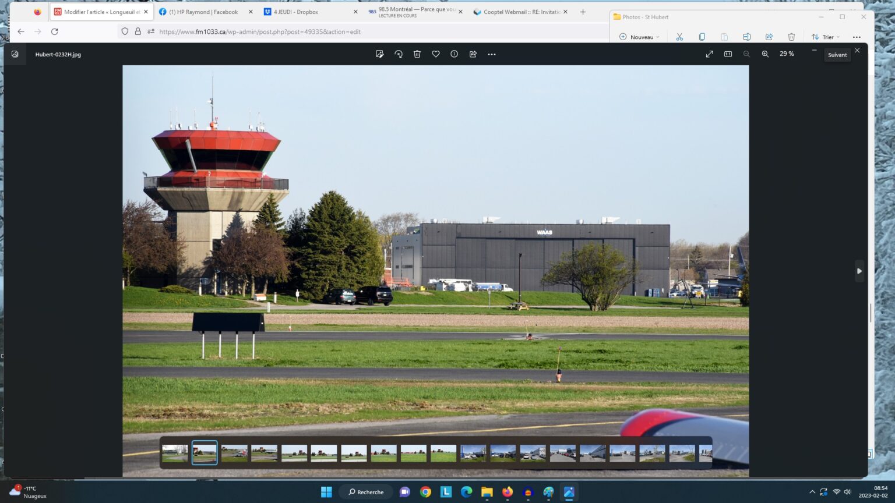Open Google Chrome from the taskbar

coord(425,492)
